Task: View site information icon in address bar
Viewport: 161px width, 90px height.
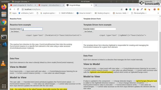Action: [x=23, y=9]
